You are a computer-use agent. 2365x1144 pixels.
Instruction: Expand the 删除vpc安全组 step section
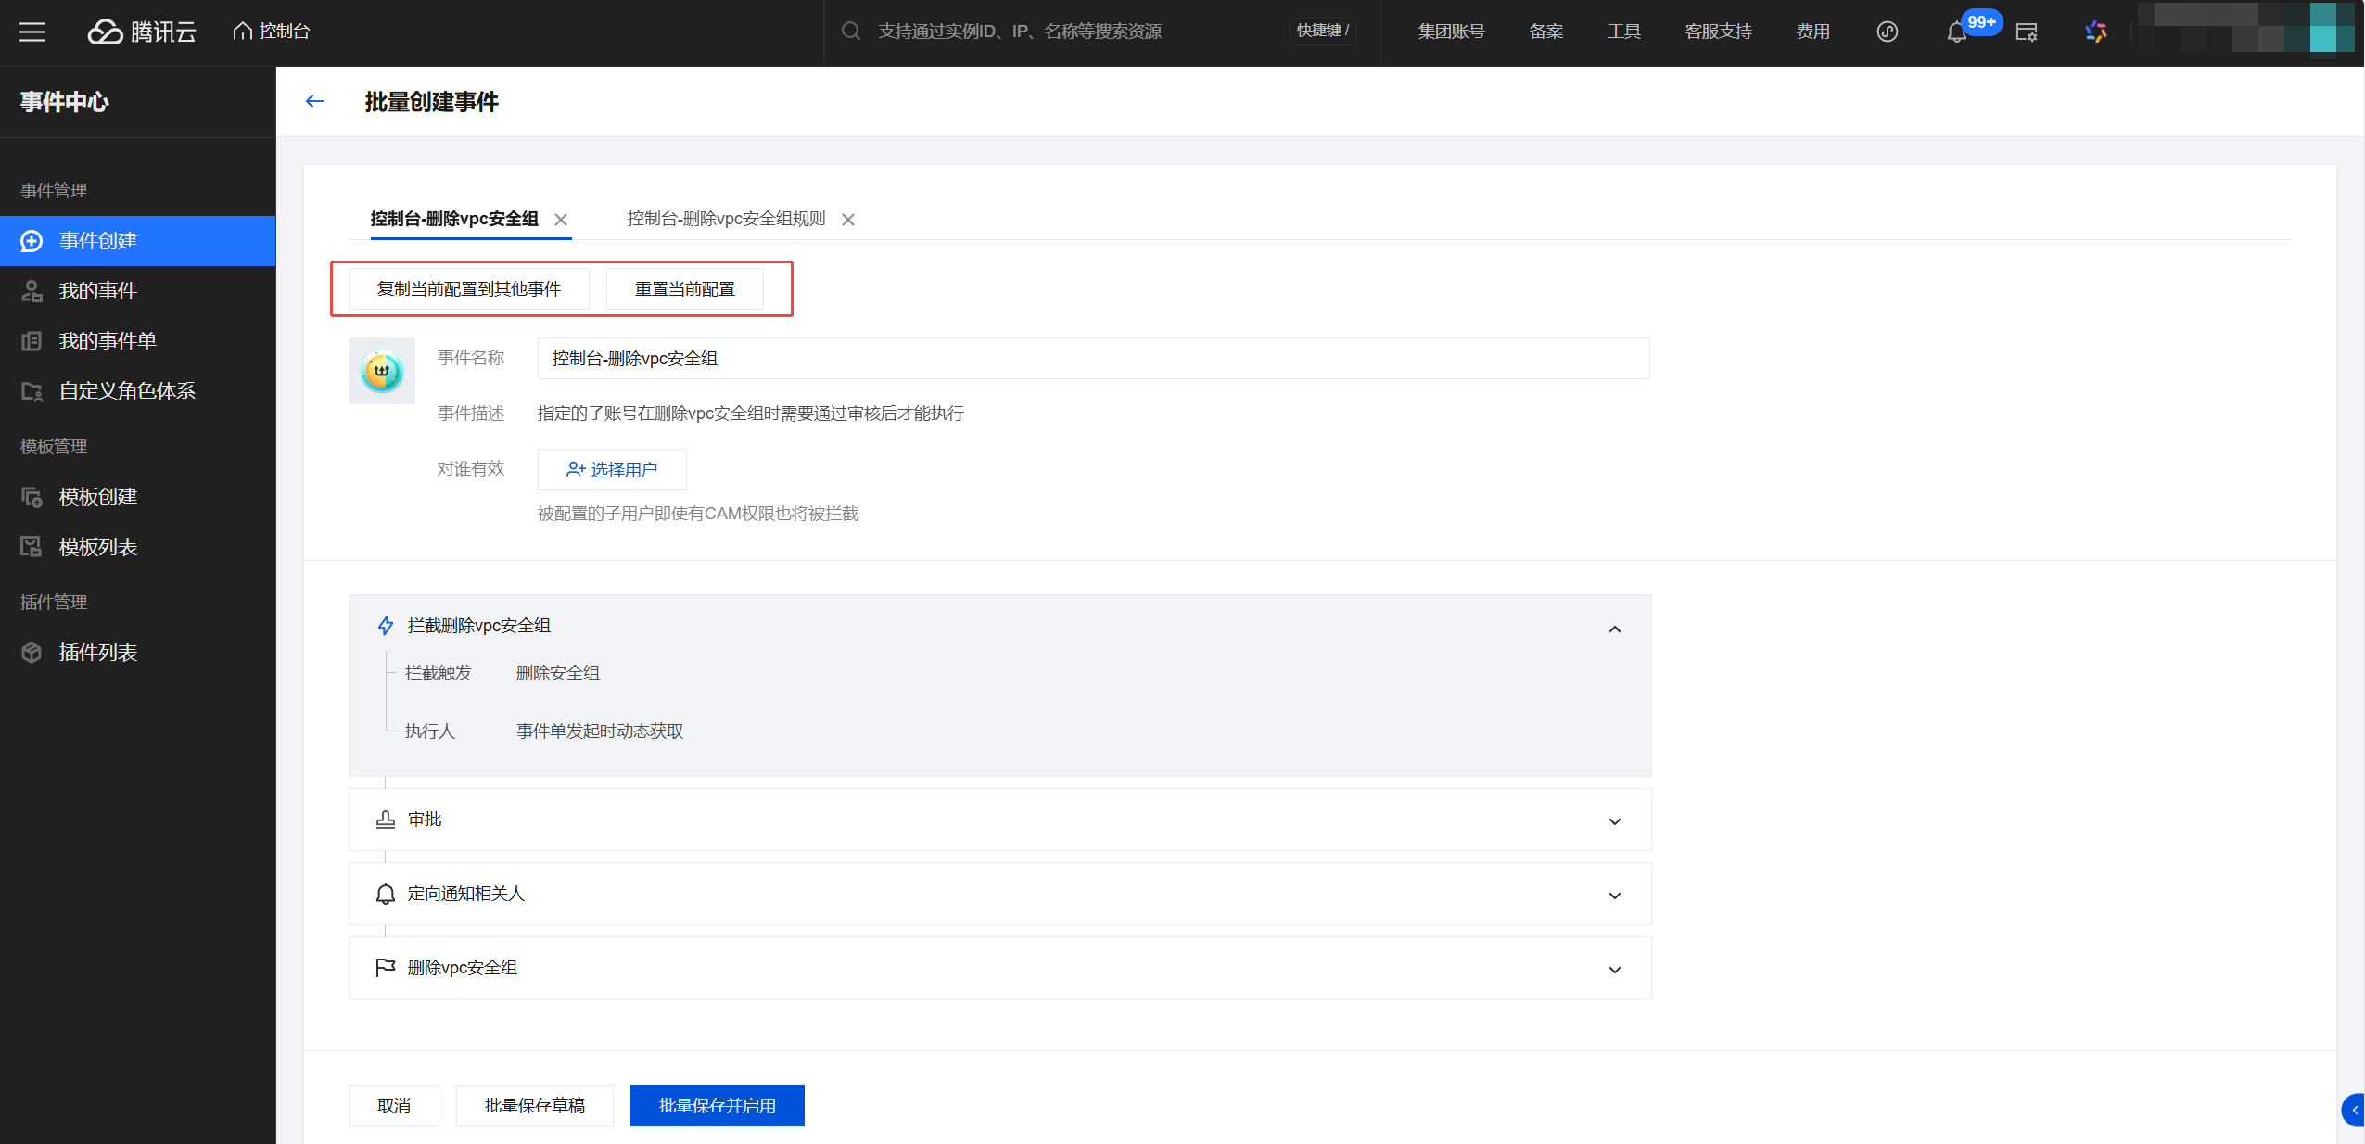[x=1614, y=970]
